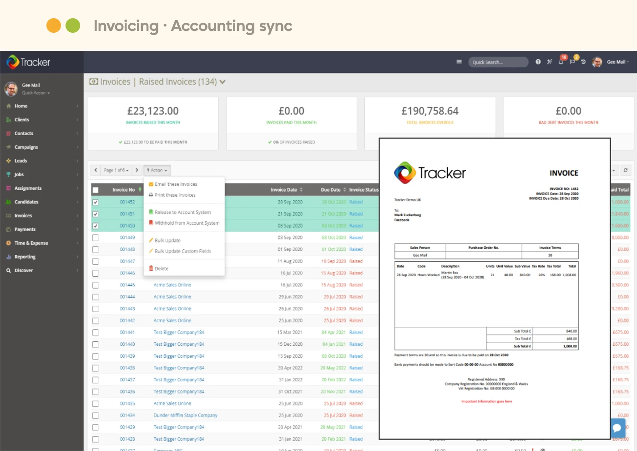
Task: Click the refresh icon above the table
Action: click(626, 170)
